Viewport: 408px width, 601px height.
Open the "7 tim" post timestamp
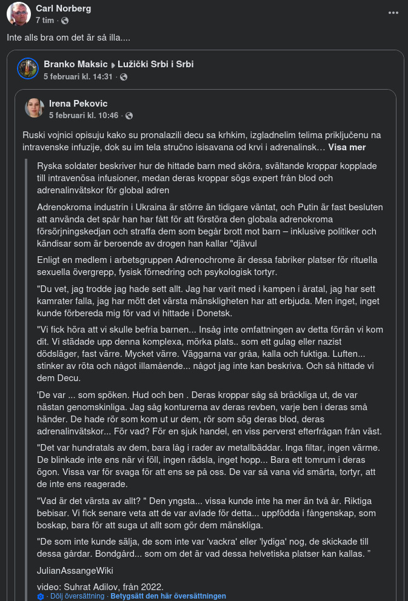tap(45, 21)
